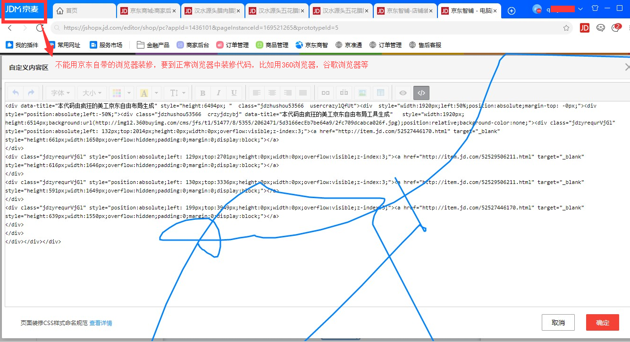Switch to 京东商城:商家后 tab
The width and height of the screenshot is (630, 342).
point(148,10)
